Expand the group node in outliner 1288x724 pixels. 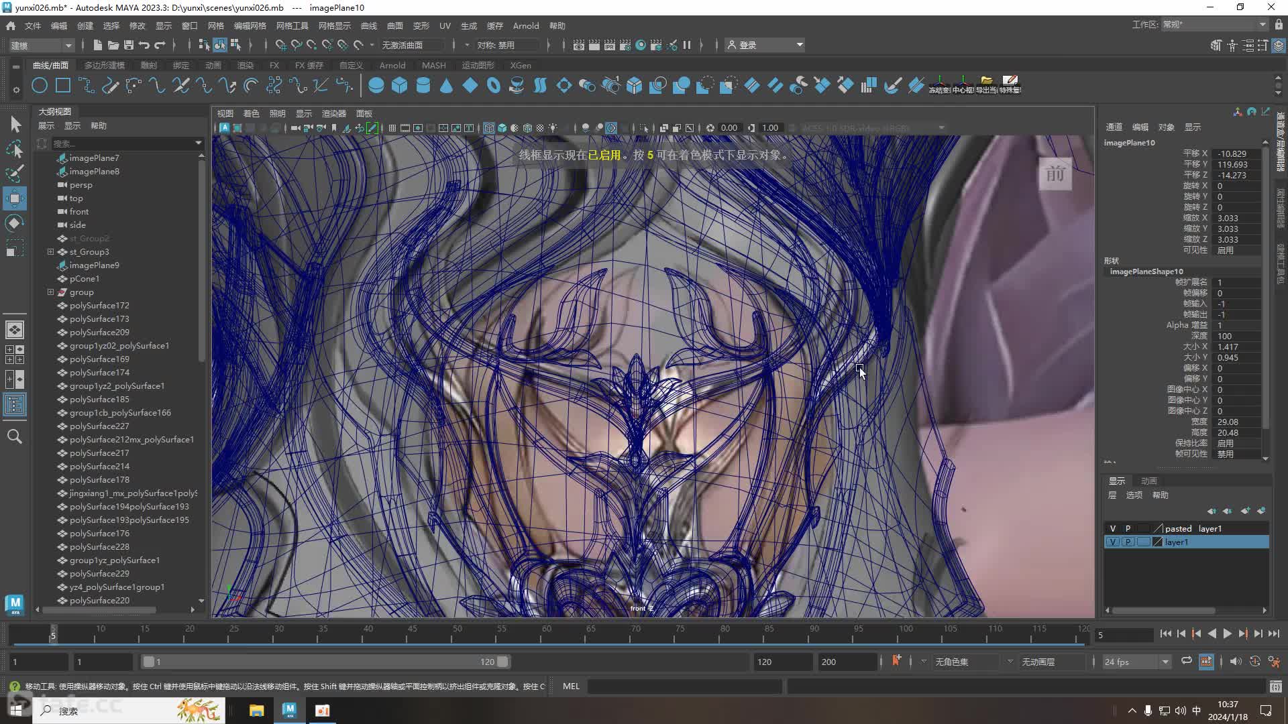point(50,292)
